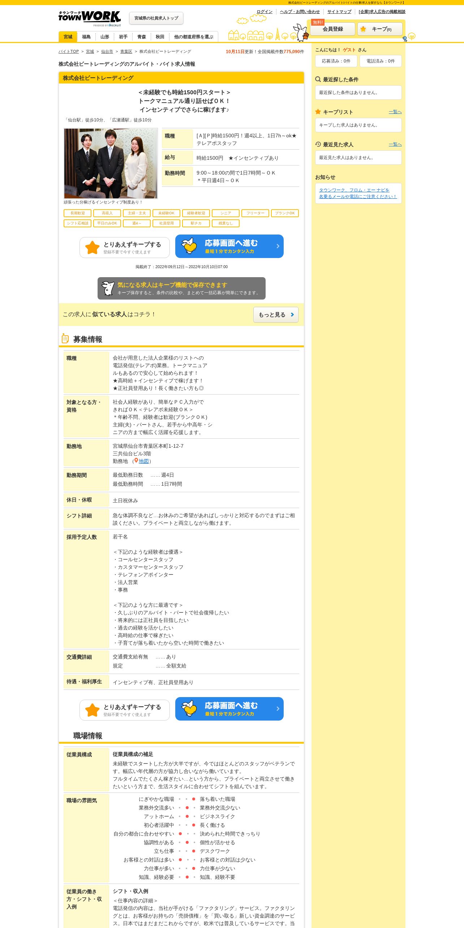The width and height of the screenshot is (464, 928).
Task: Click history clock icon beside 最近見た求人
Action: coord(318,144)
